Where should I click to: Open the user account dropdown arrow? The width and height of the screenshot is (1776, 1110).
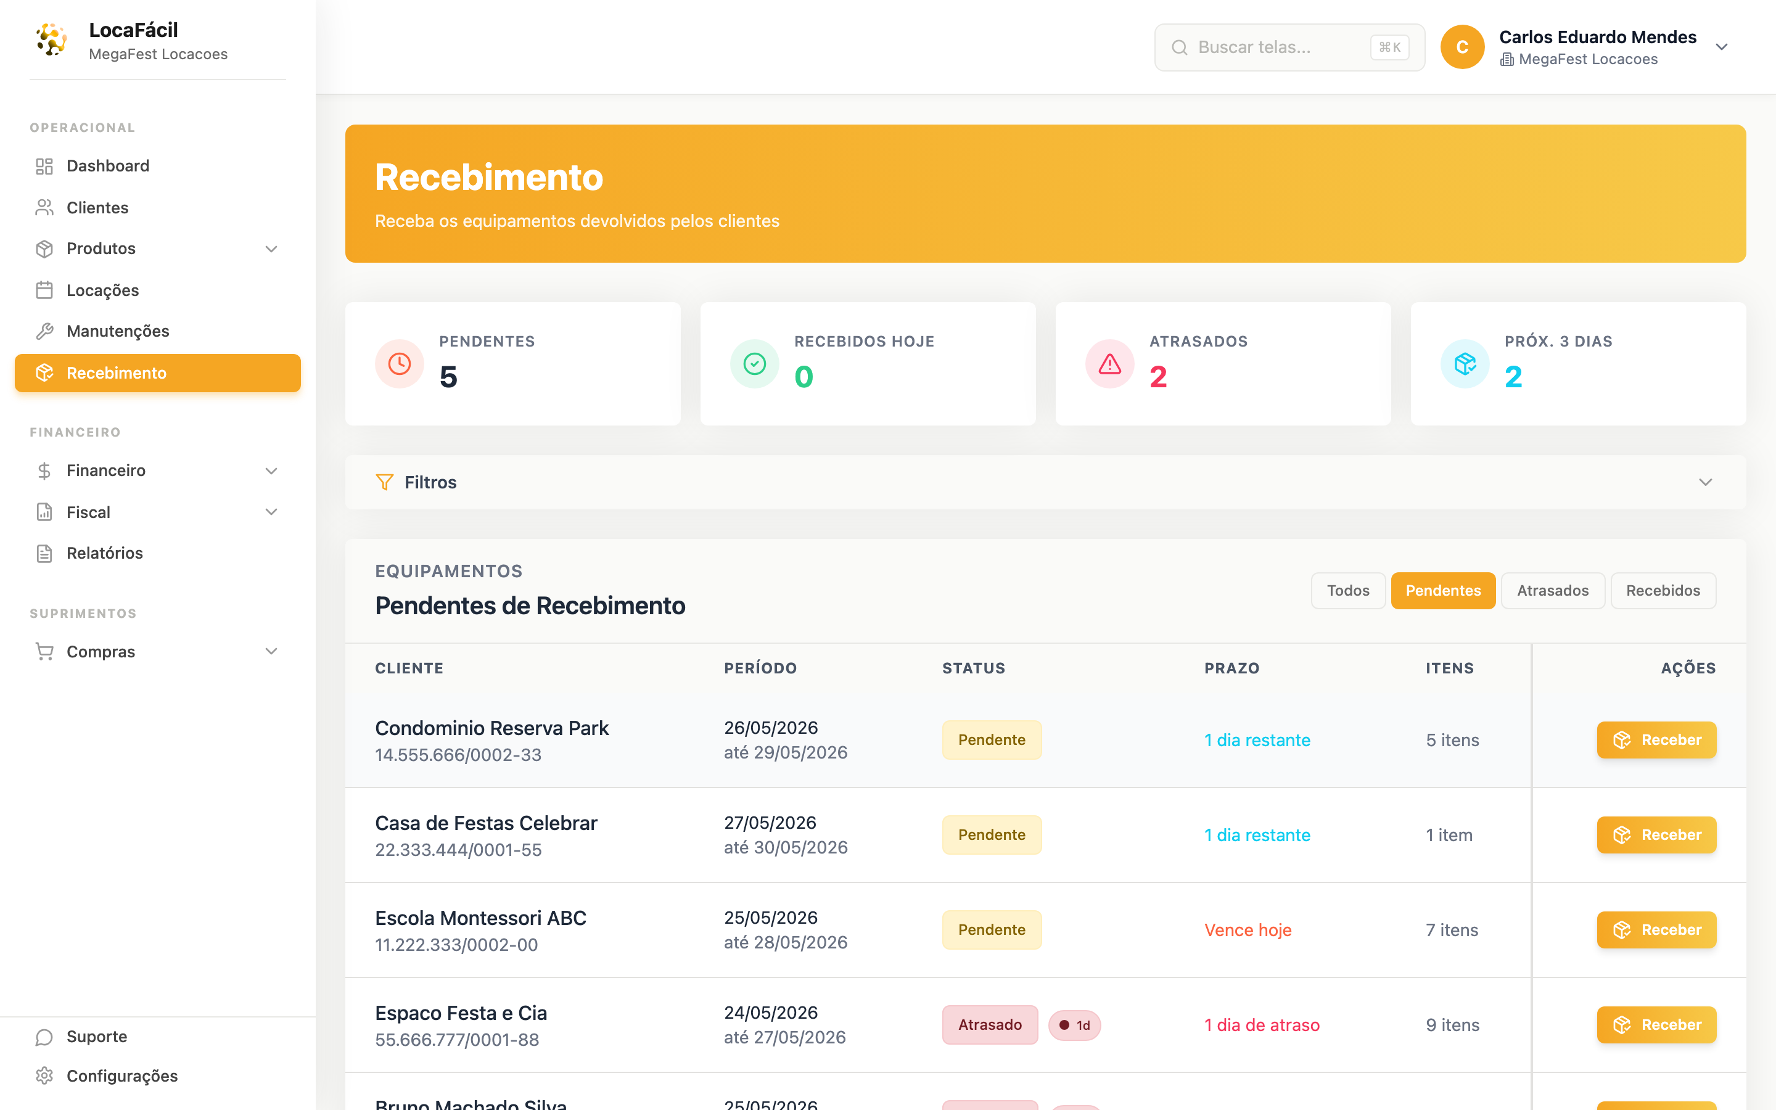(1722, 47)
